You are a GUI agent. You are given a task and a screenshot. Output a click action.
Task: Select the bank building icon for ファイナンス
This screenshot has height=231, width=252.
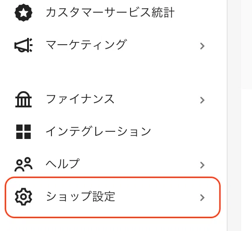point(23,99)
